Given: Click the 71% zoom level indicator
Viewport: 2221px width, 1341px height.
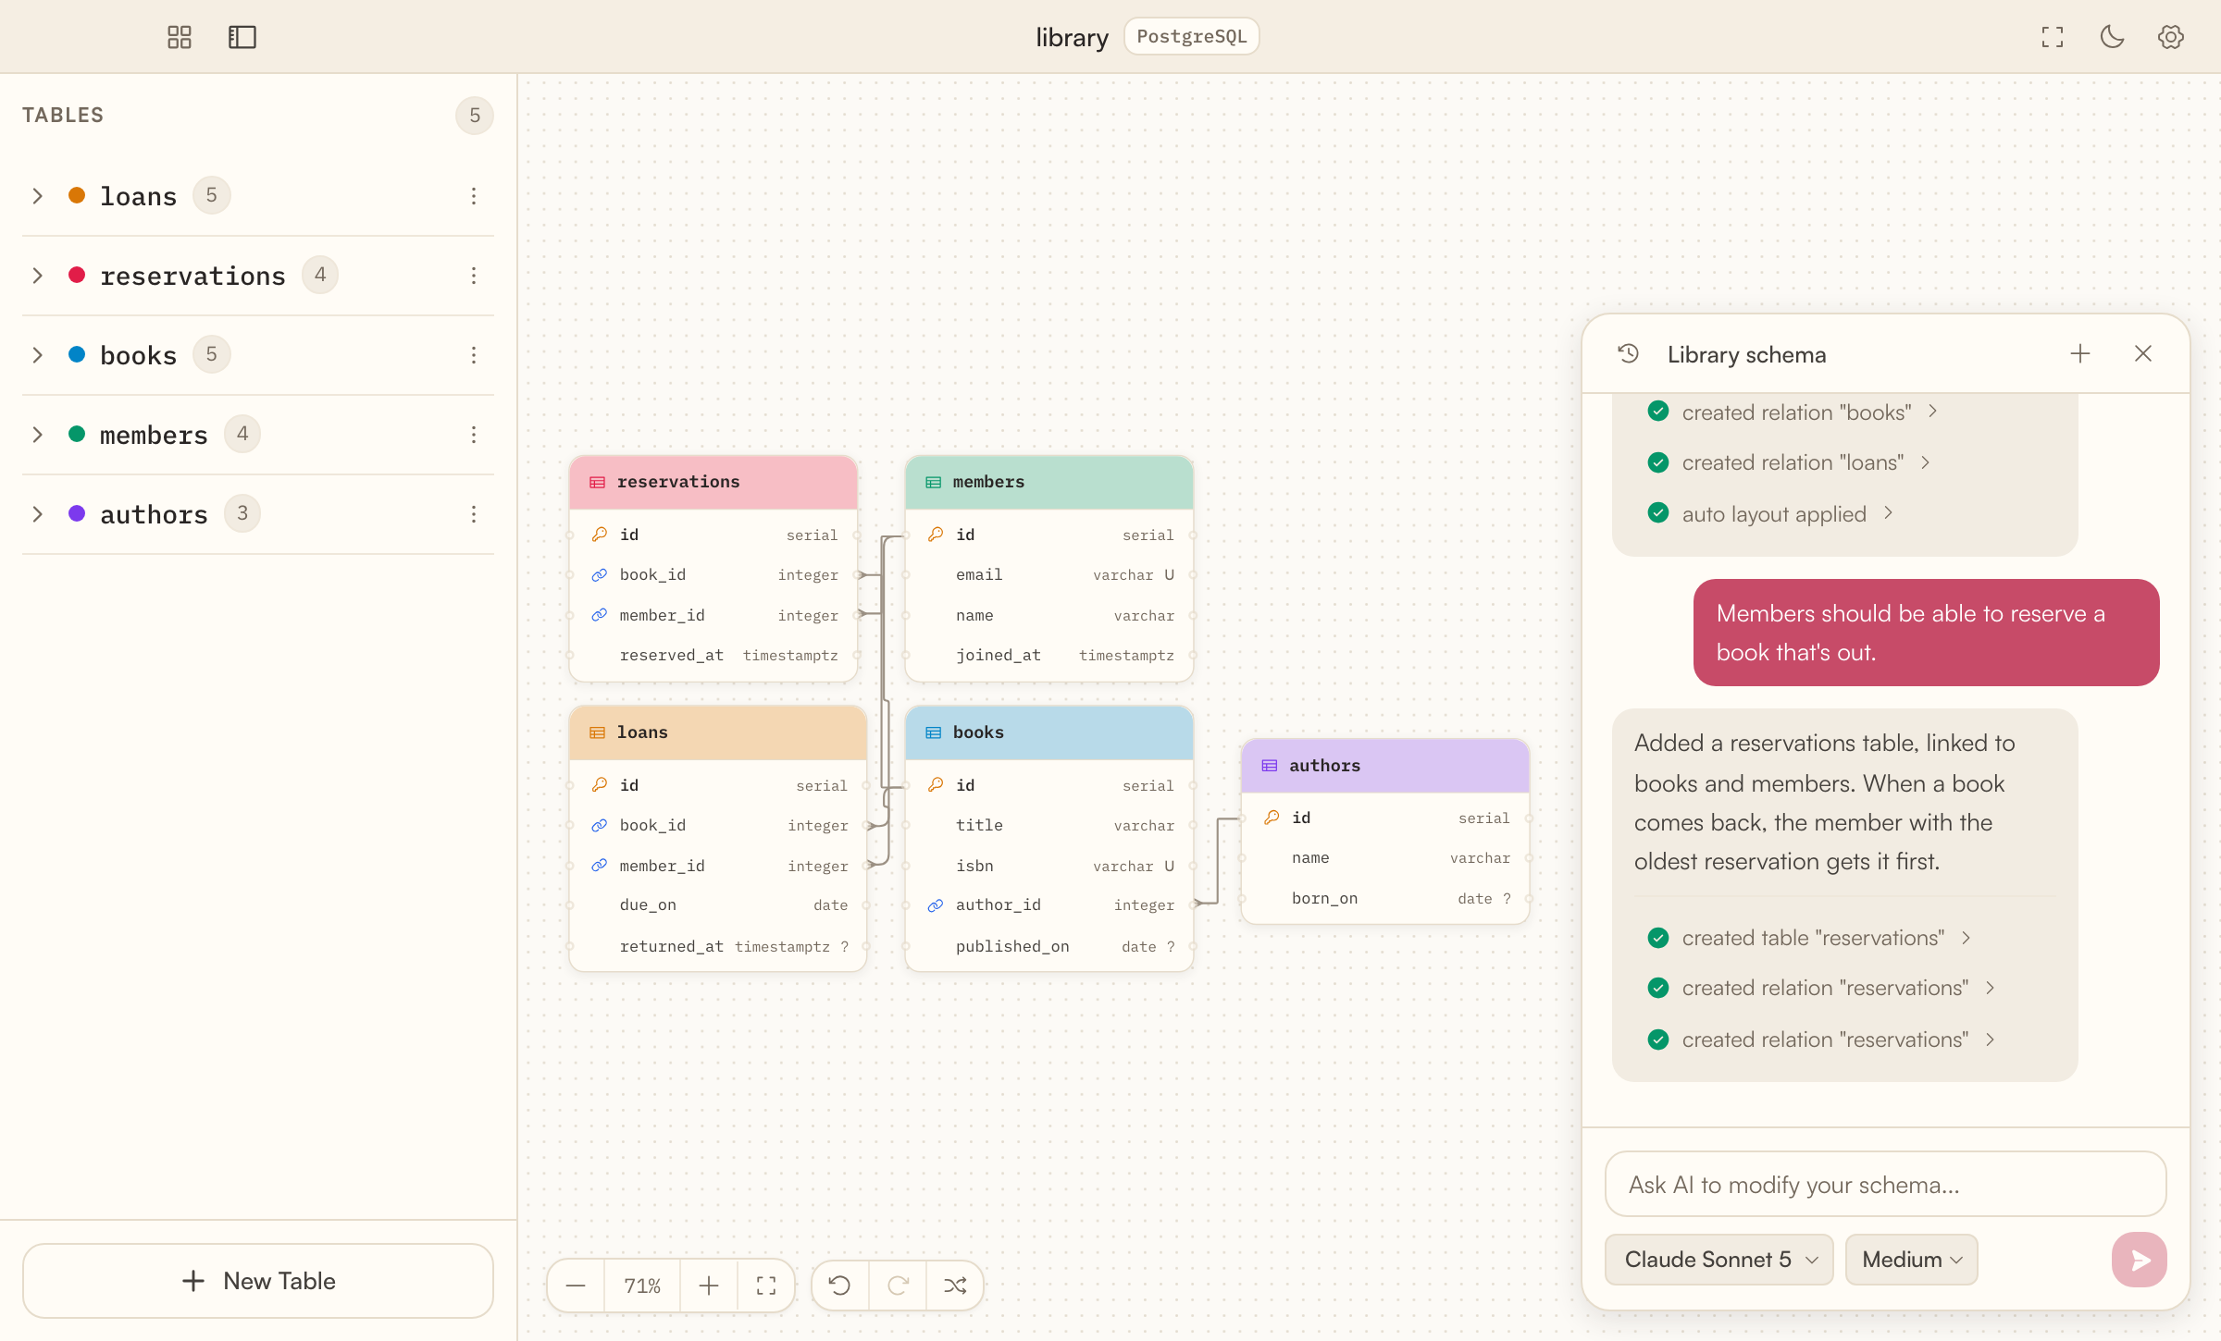Looking at the screenshot, I should [642, 1286].
